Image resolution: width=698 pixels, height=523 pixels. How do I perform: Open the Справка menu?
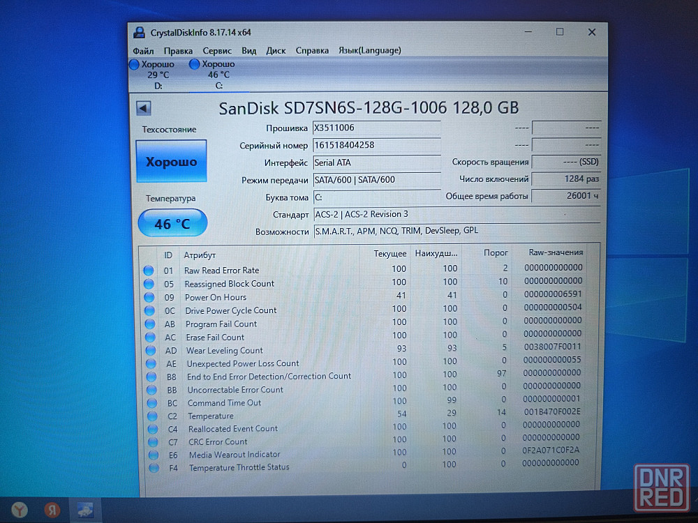[312, 50]
